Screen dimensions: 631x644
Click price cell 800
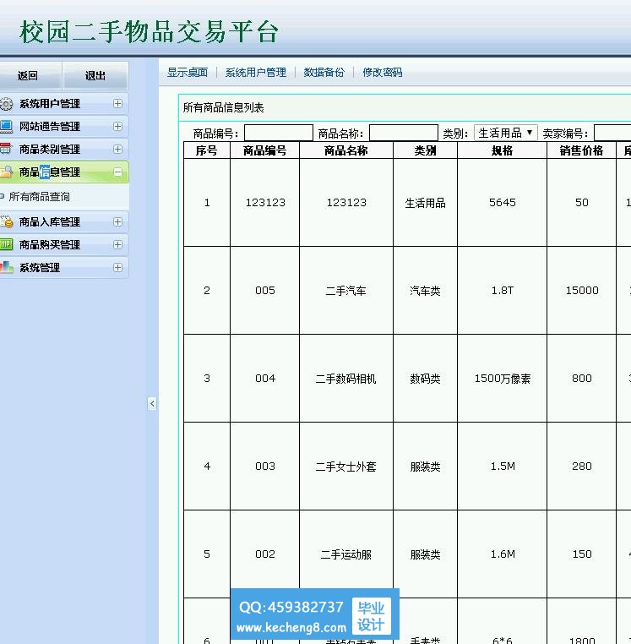coord(581,379)
